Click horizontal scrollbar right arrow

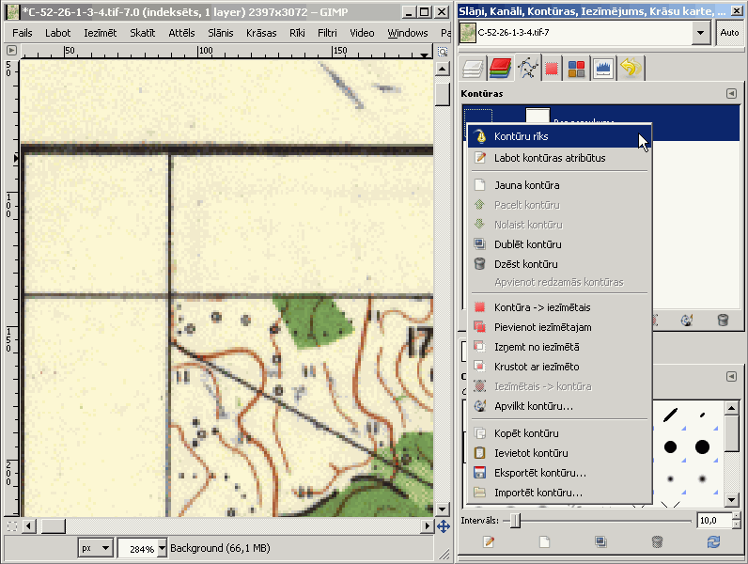pos(427,526)
